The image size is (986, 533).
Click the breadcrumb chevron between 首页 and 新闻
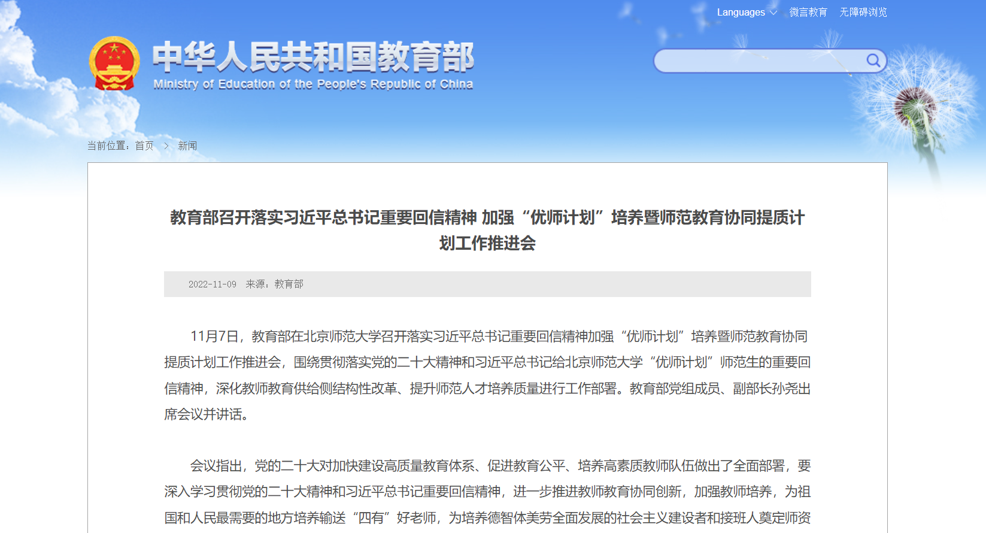pos(166,146)
